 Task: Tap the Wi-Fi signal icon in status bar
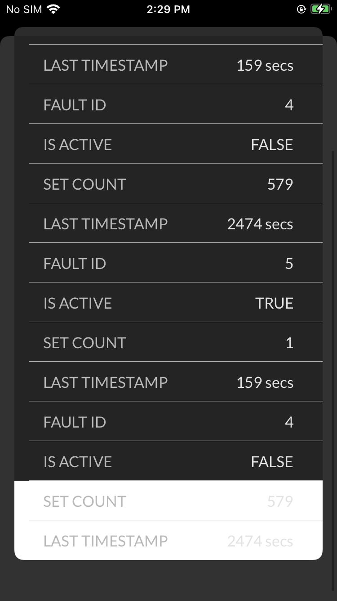(x=53, y=9)
